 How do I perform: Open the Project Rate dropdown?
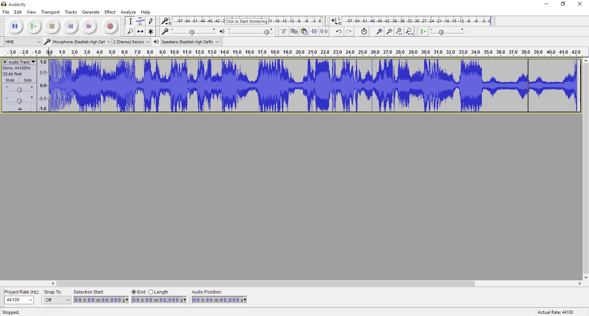(x=19, y=300)
